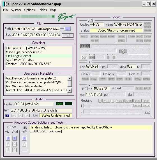Click the TFF field-order indicator
Screen dimensions: 157x160
coord(103,79)
